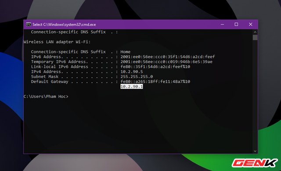
Task: Click the scrollbar up arrow
Action: pos(255,32)
